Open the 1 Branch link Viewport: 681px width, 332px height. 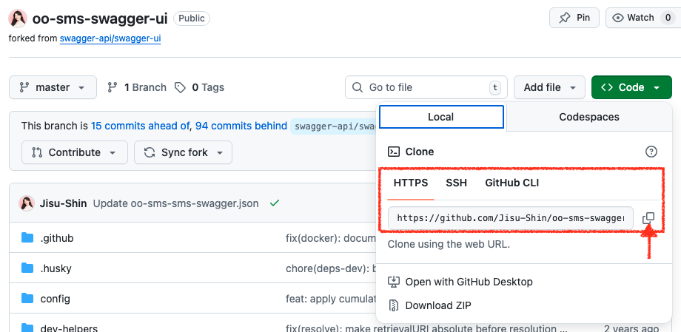tap(137, 87)
